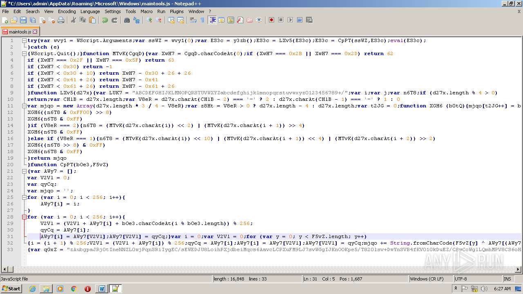Collapse the for-loop fold at line 25
The image size is (523, 294).
(24, 197)
